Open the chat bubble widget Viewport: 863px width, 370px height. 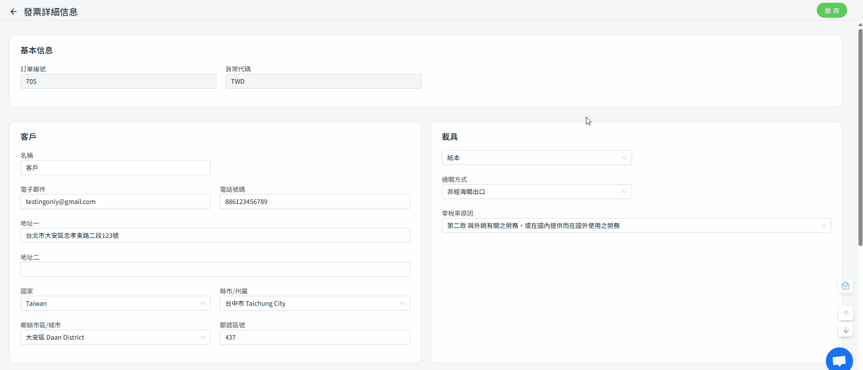(839, 360)
